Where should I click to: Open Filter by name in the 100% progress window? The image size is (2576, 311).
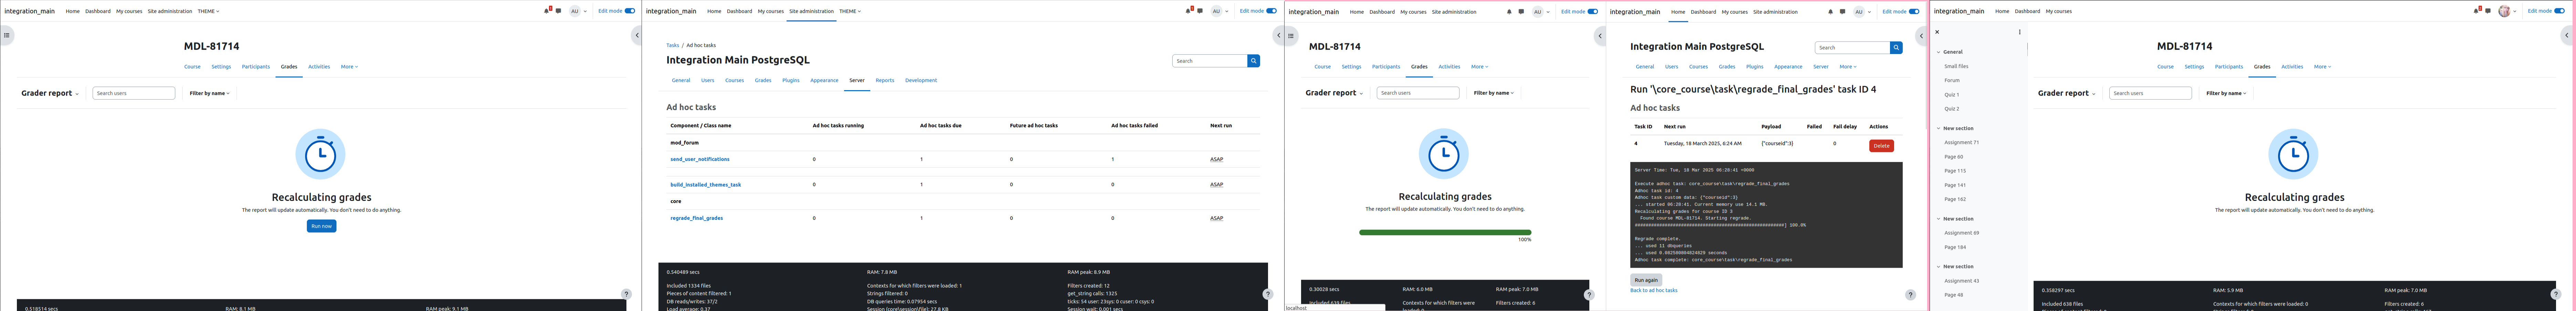tap(1494, 93)
